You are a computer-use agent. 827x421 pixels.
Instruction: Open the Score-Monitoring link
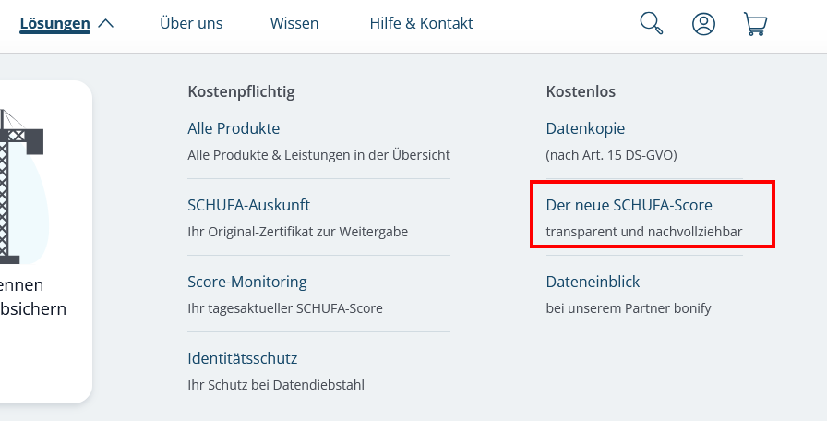tap(247, 282)
